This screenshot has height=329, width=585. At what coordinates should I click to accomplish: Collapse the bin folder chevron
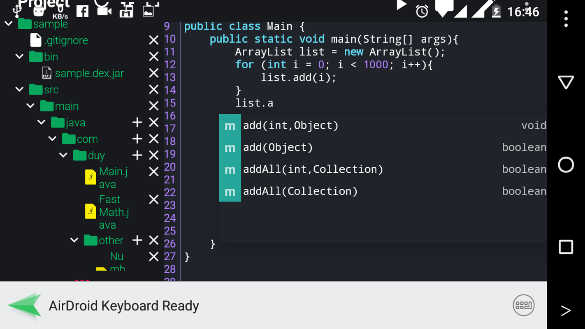point(19,56)
